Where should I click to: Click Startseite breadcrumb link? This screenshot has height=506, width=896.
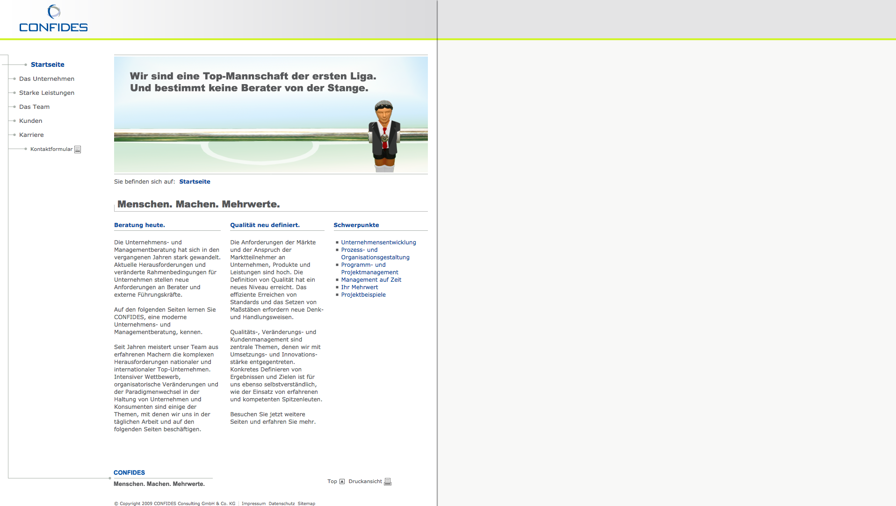[x=195, y=182]
